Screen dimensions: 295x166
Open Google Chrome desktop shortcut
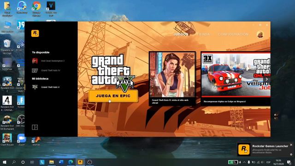36,9
